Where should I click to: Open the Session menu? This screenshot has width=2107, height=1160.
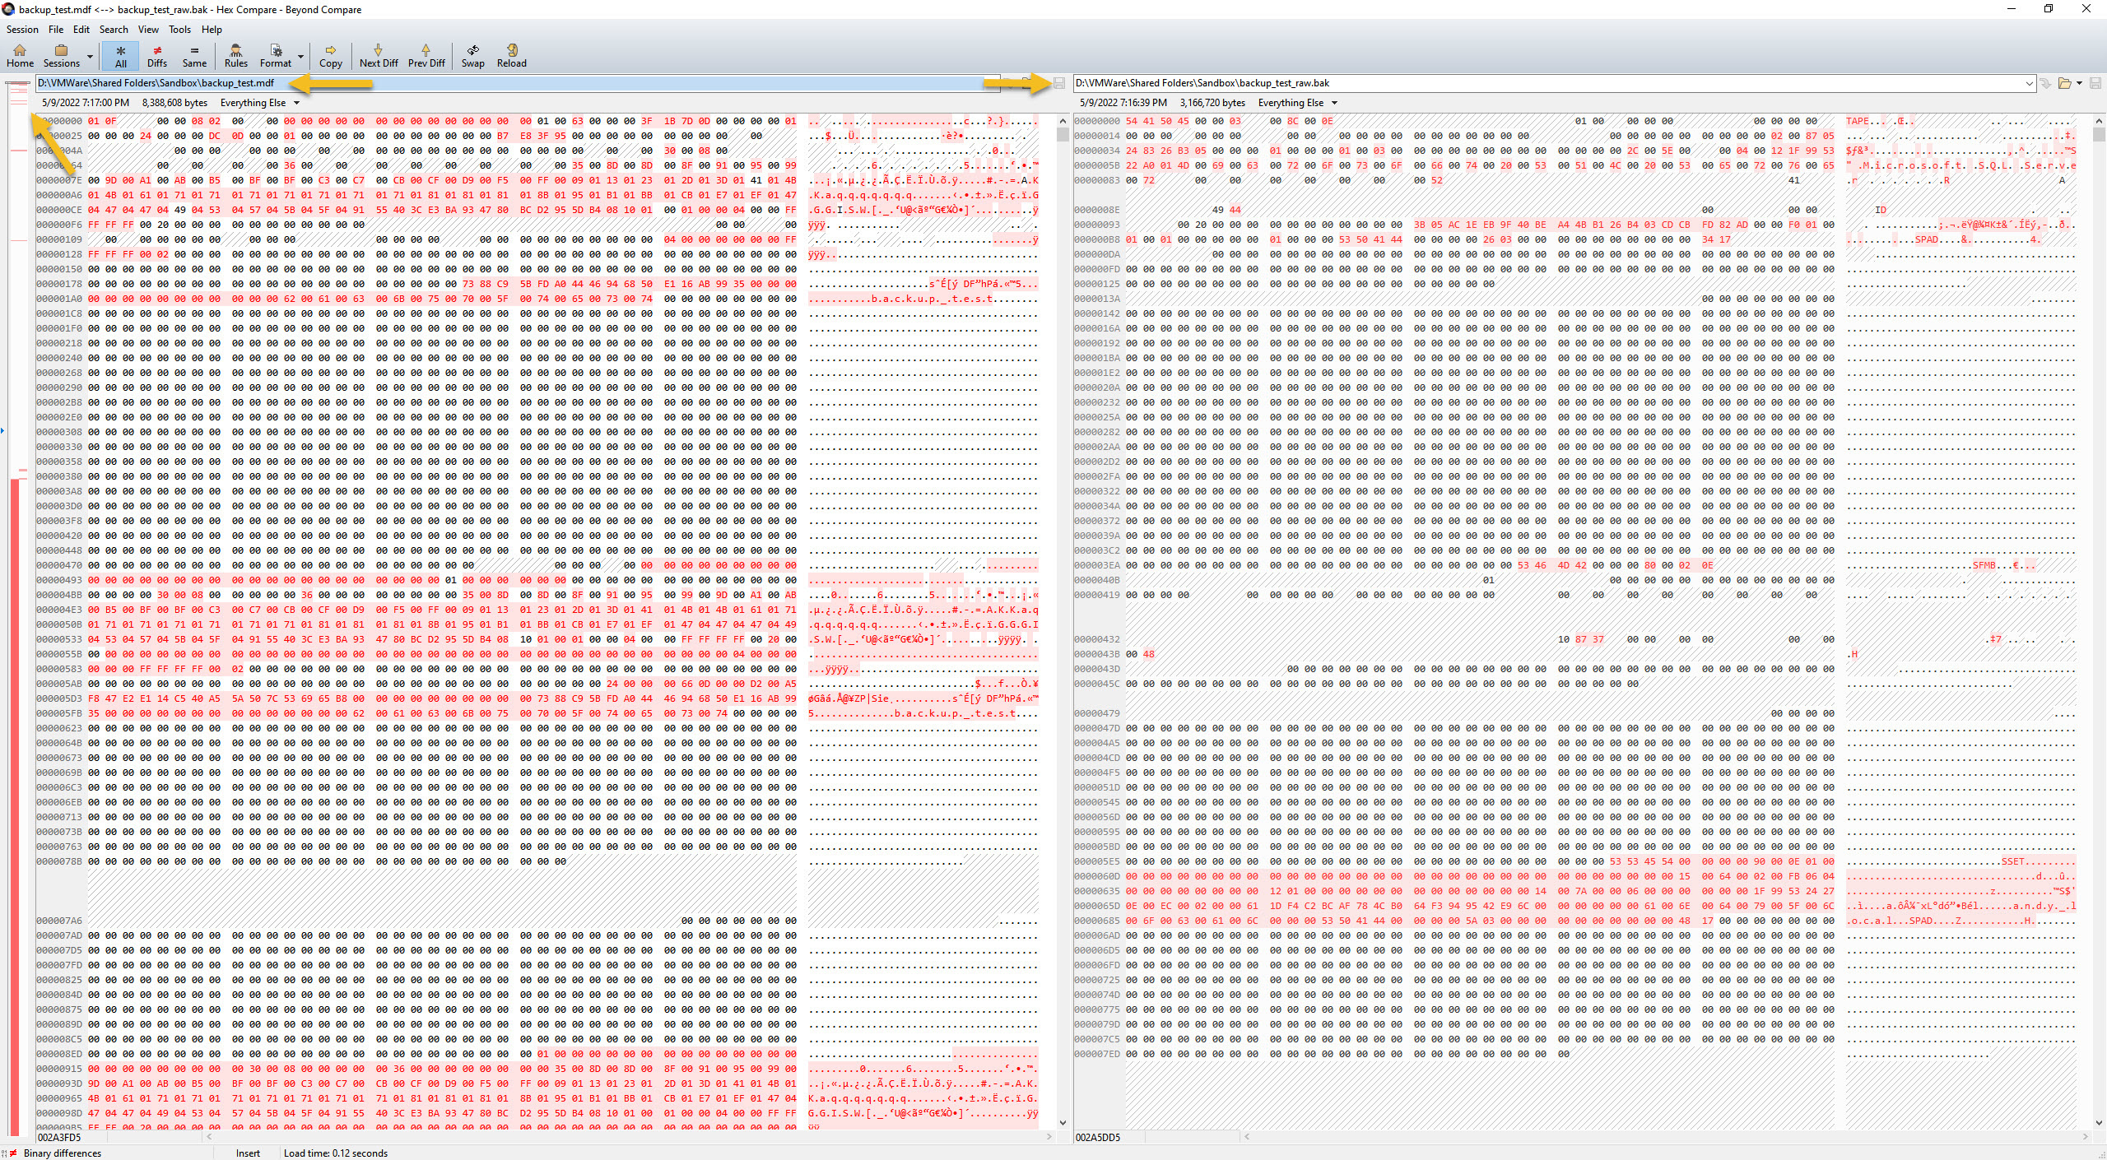[22, 30]
